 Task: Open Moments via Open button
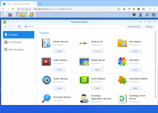coord(135,70)
